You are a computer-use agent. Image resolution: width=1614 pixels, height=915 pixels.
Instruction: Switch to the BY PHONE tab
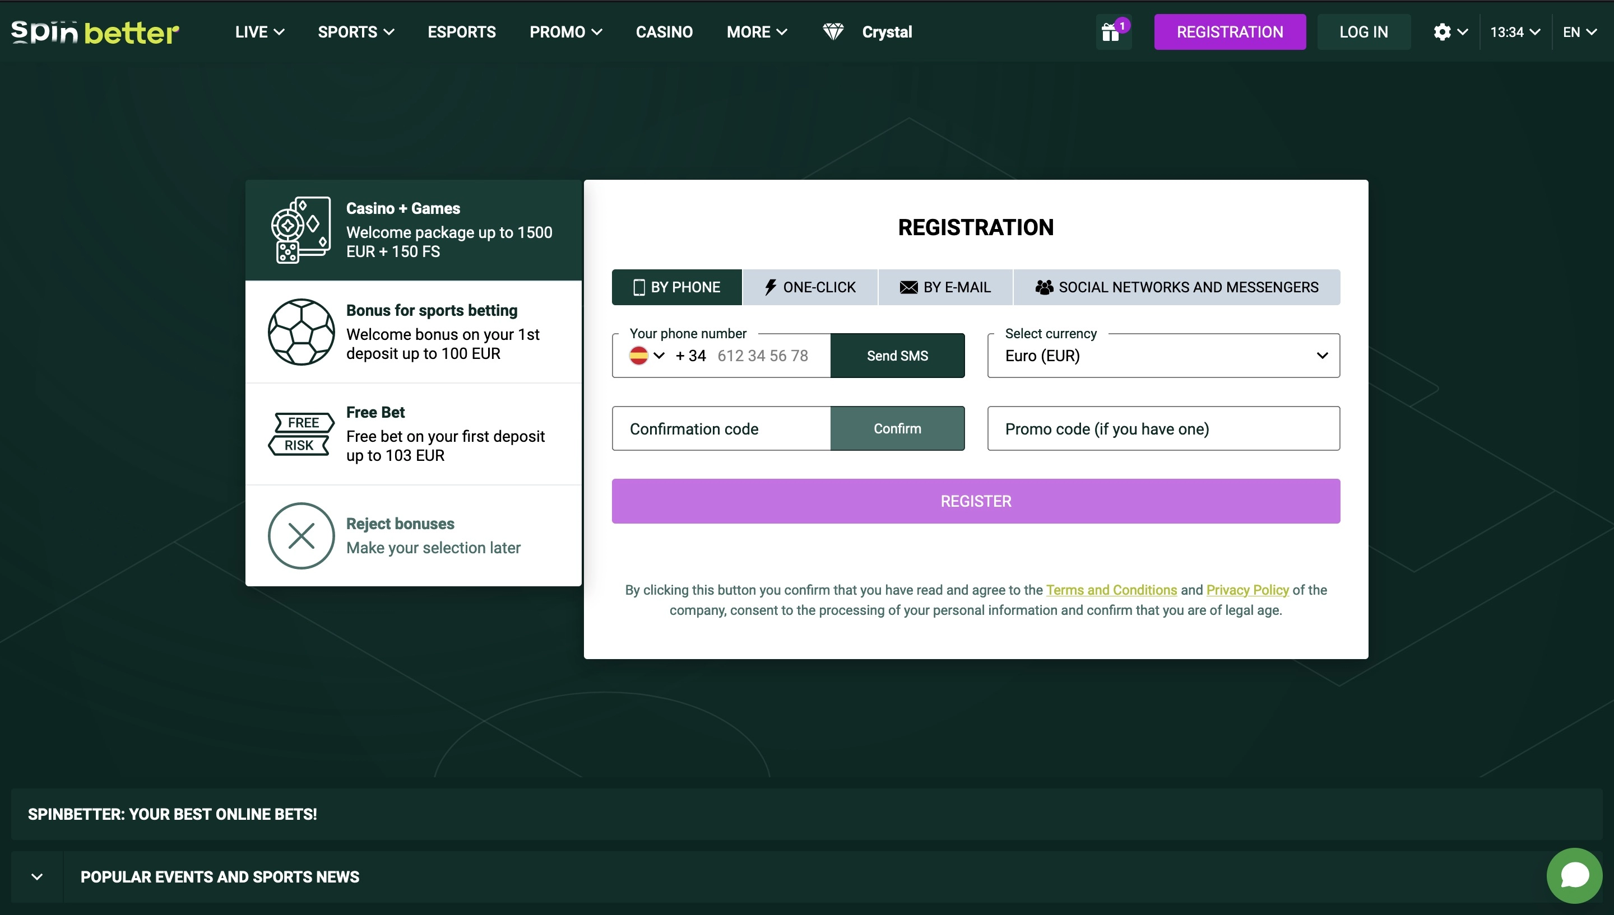[676, 287]
